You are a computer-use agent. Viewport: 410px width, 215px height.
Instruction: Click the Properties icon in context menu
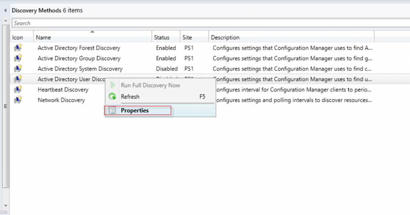[112, 111]
